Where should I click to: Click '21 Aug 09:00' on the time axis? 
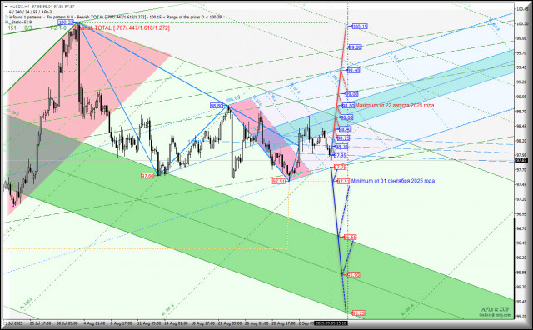[230, 323]
